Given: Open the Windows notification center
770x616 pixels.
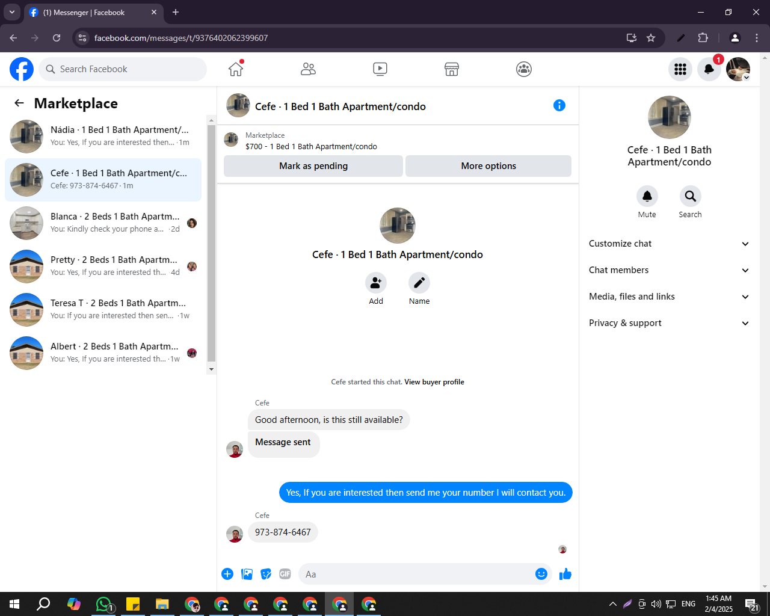Looking at the screenshot, I should [x=752, y=604].
